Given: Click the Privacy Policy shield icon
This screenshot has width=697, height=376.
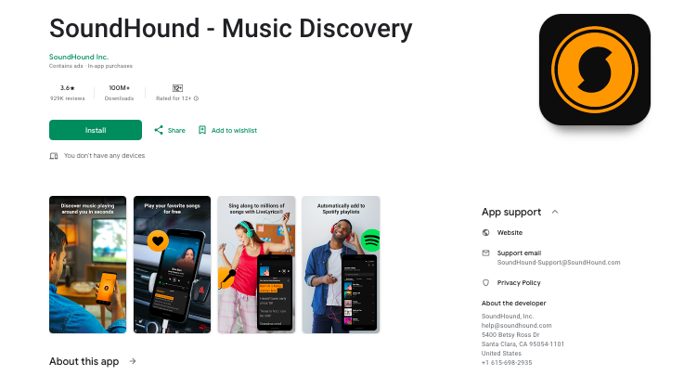Looking at the screenshot, I should (x=485, y=282).
